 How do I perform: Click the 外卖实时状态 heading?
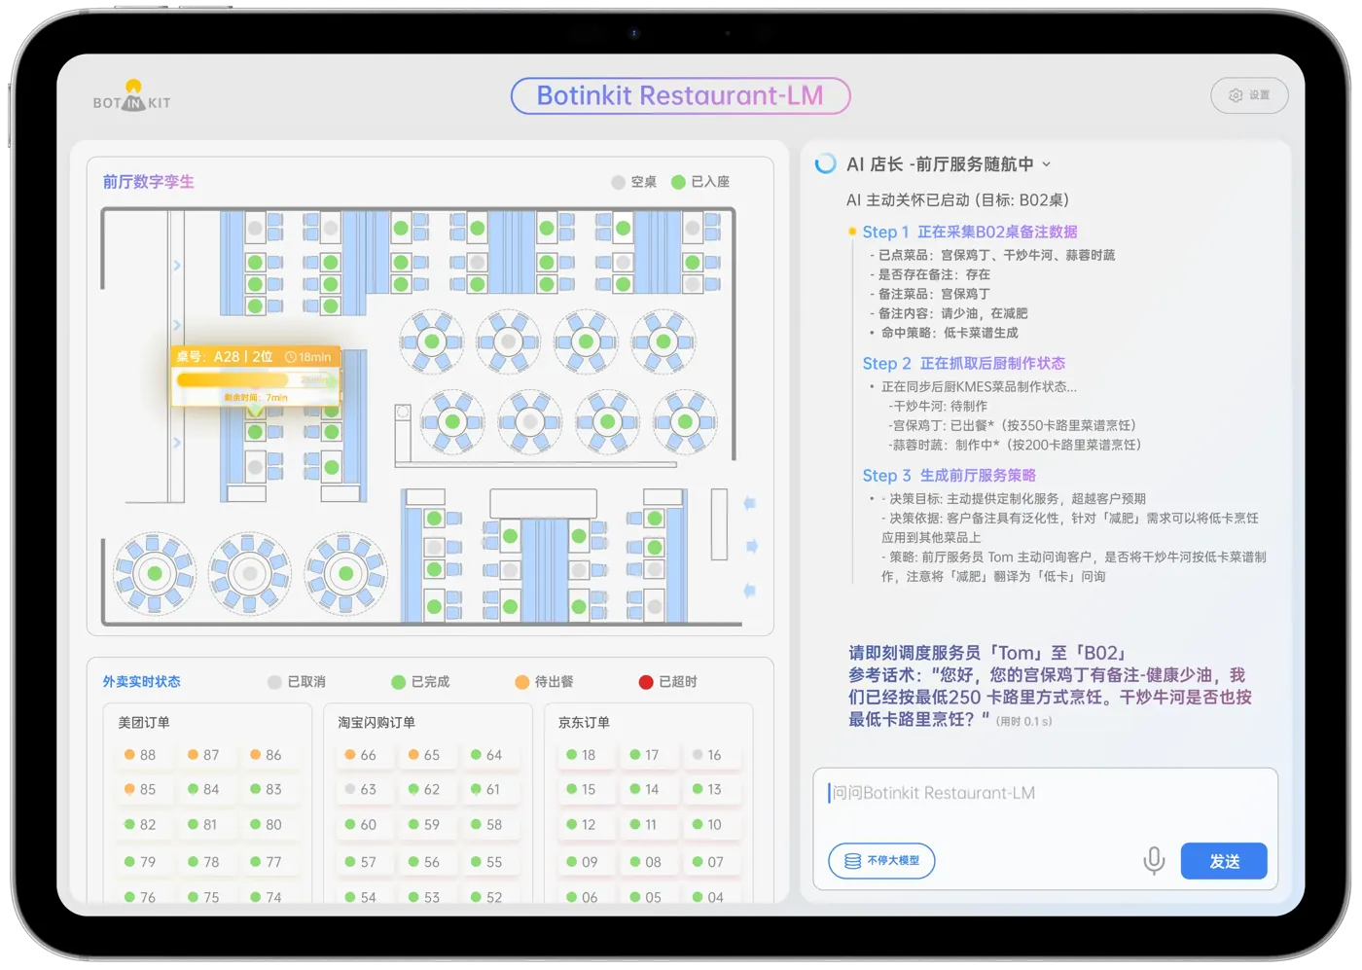coord(142,682)
